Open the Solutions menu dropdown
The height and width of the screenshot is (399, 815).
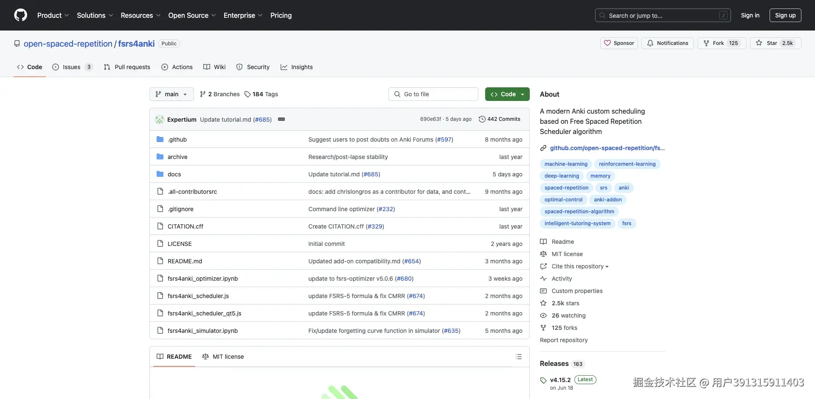(95, 15)
